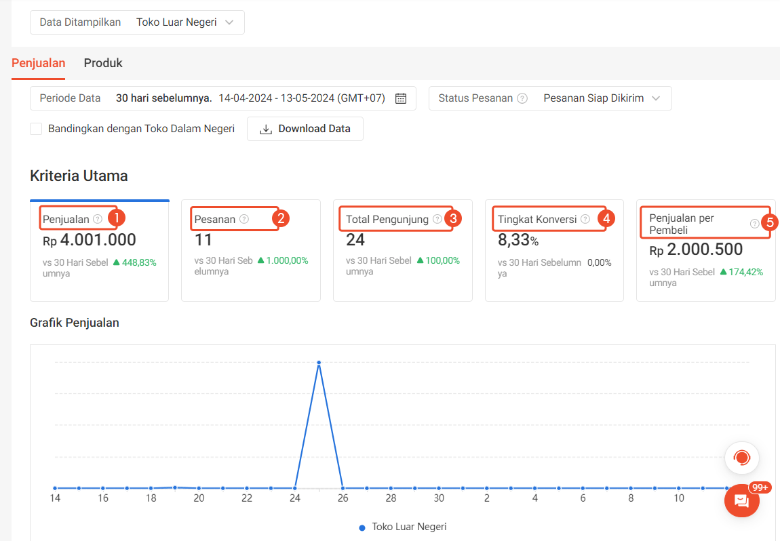Select the Penjualan tab
Viewport: 780px width, 541px height.
point(38,62)
